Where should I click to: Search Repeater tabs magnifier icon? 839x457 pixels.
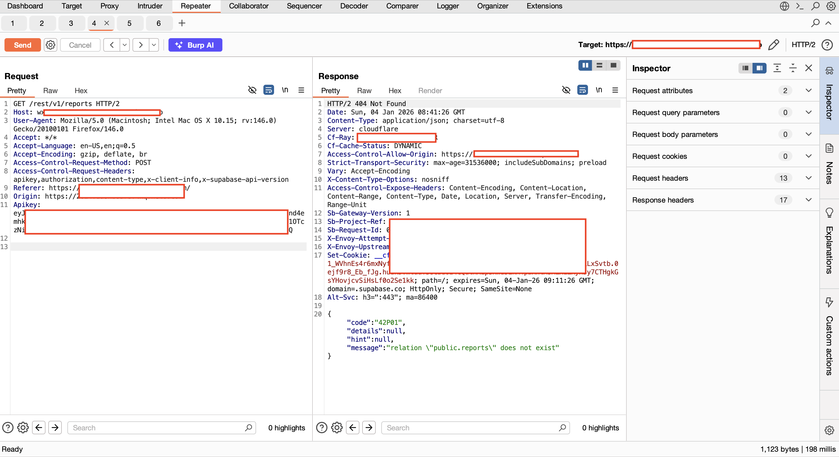pyautogui.click(x=815, y=23)
